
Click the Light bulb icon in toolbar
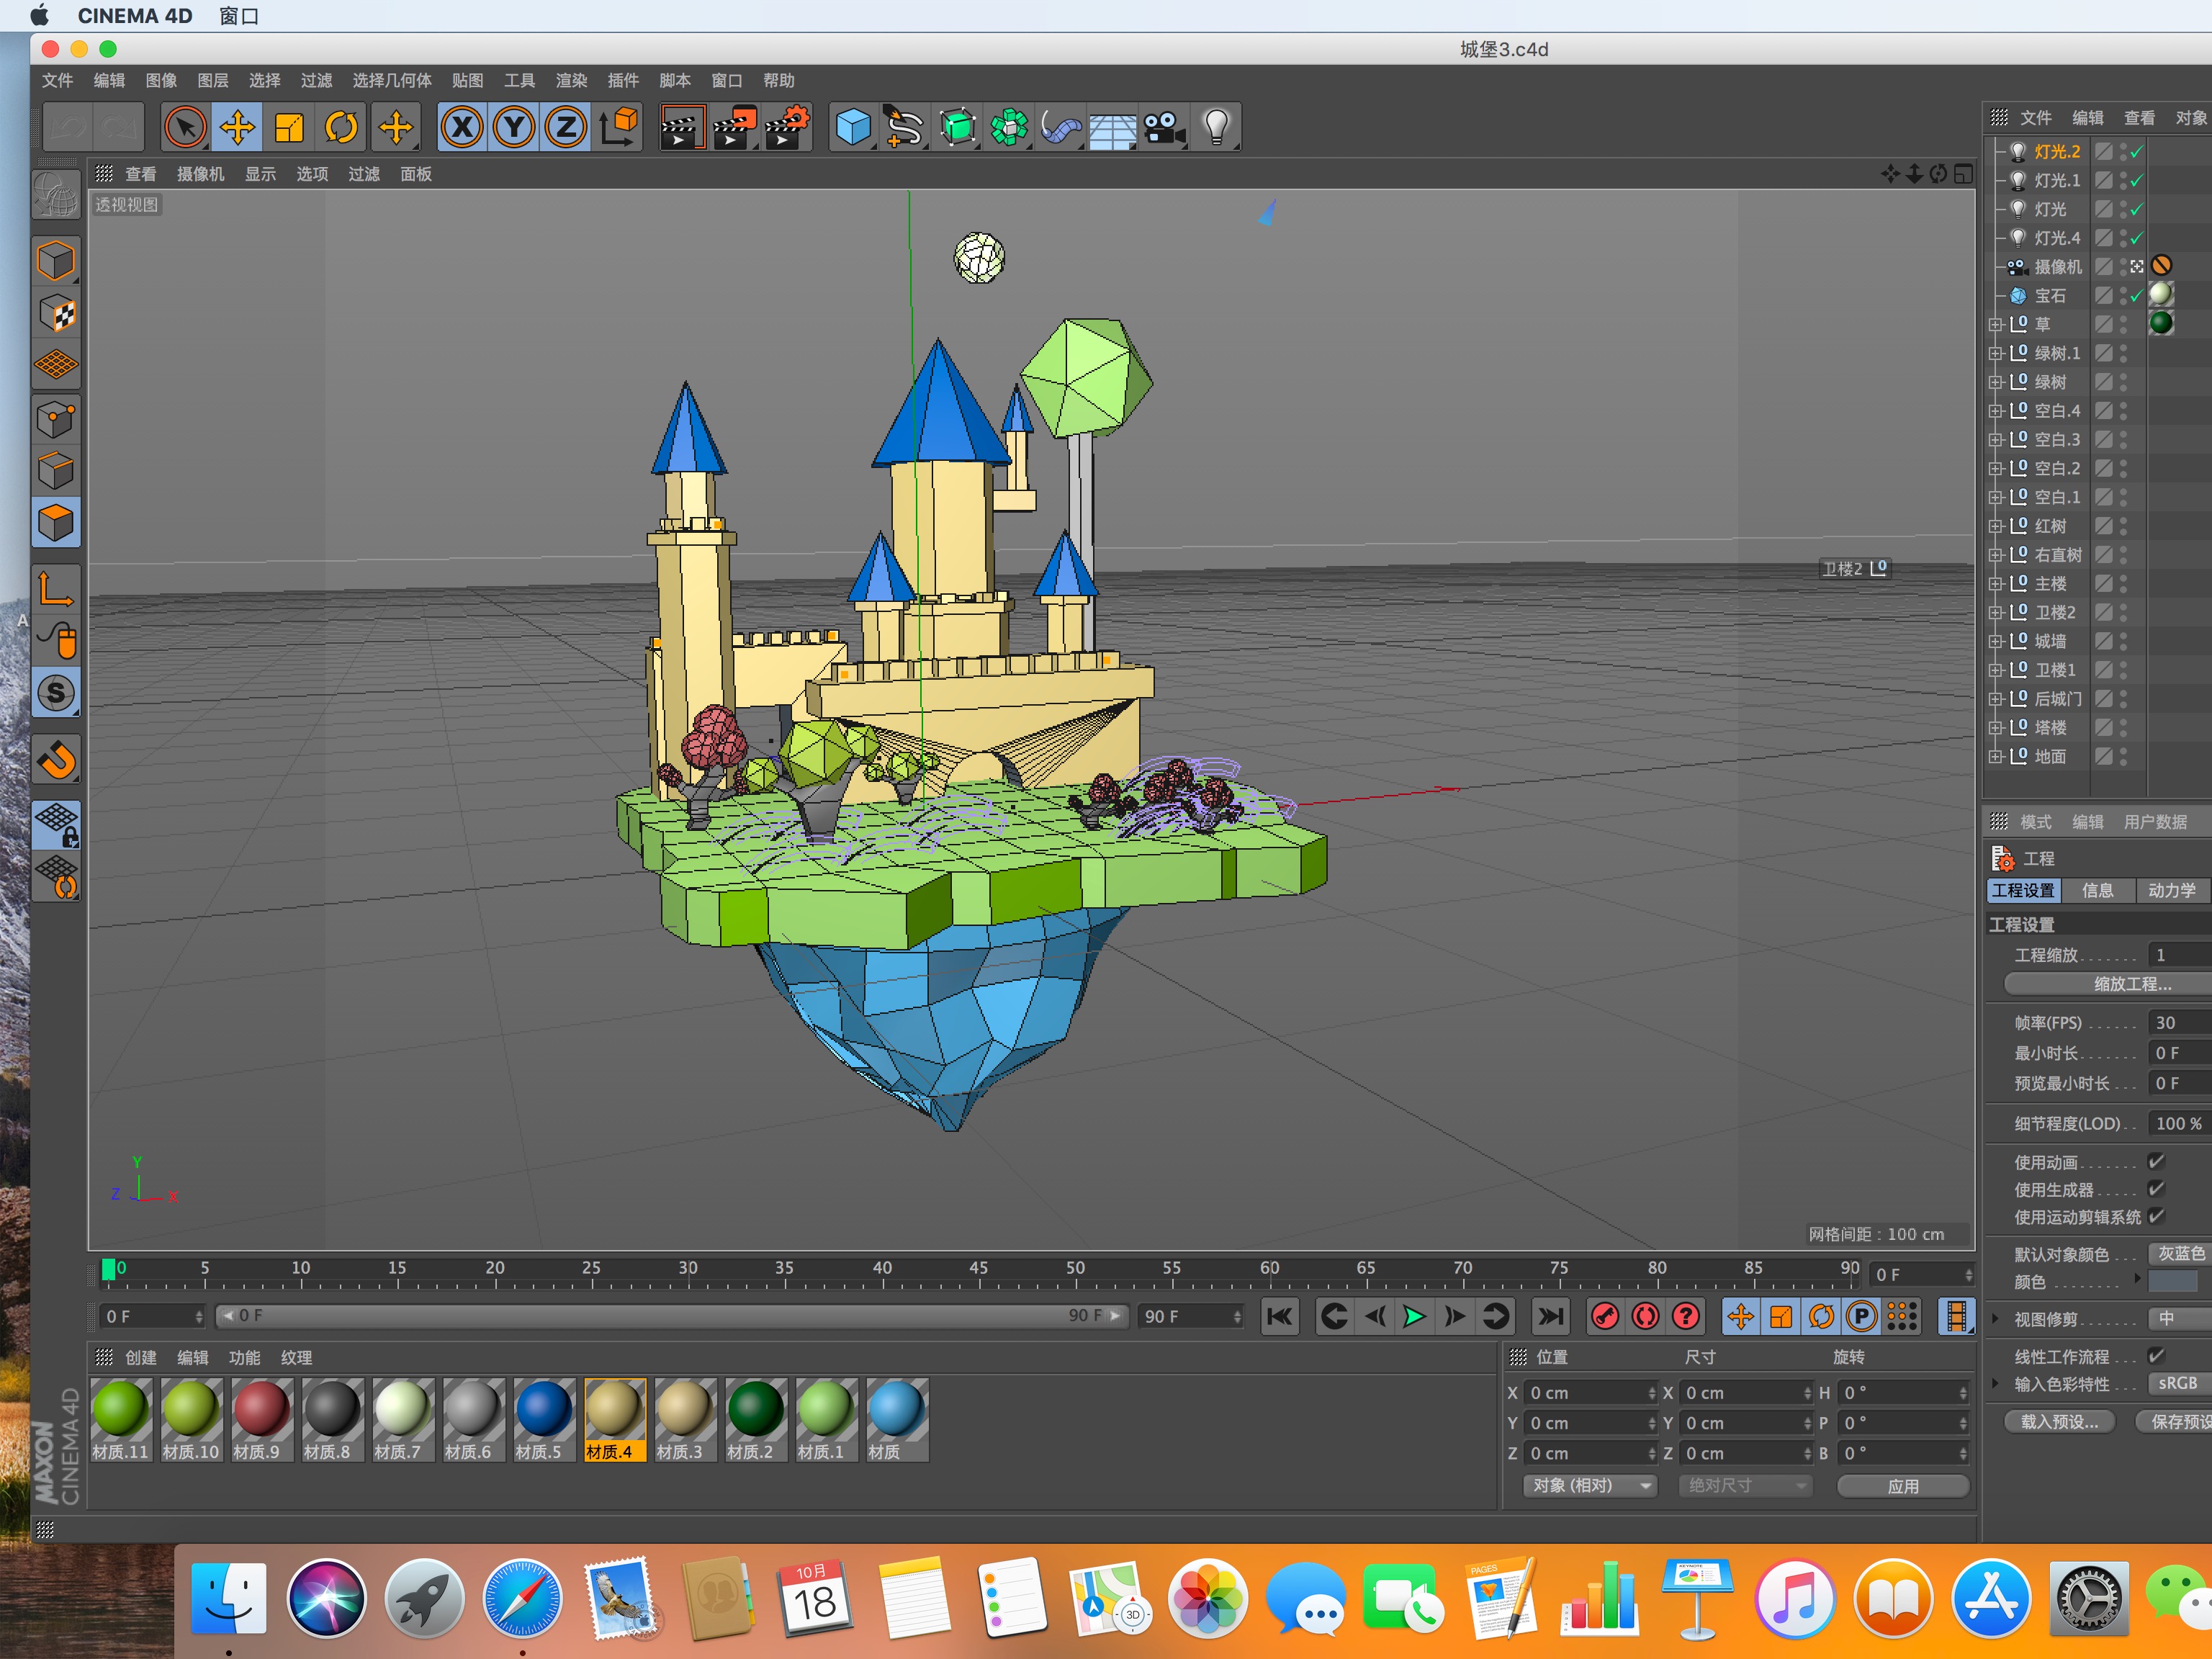coord(1216,127)
